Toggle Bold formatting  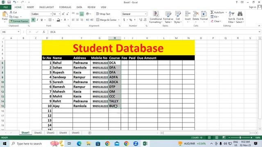coord(33,20)
